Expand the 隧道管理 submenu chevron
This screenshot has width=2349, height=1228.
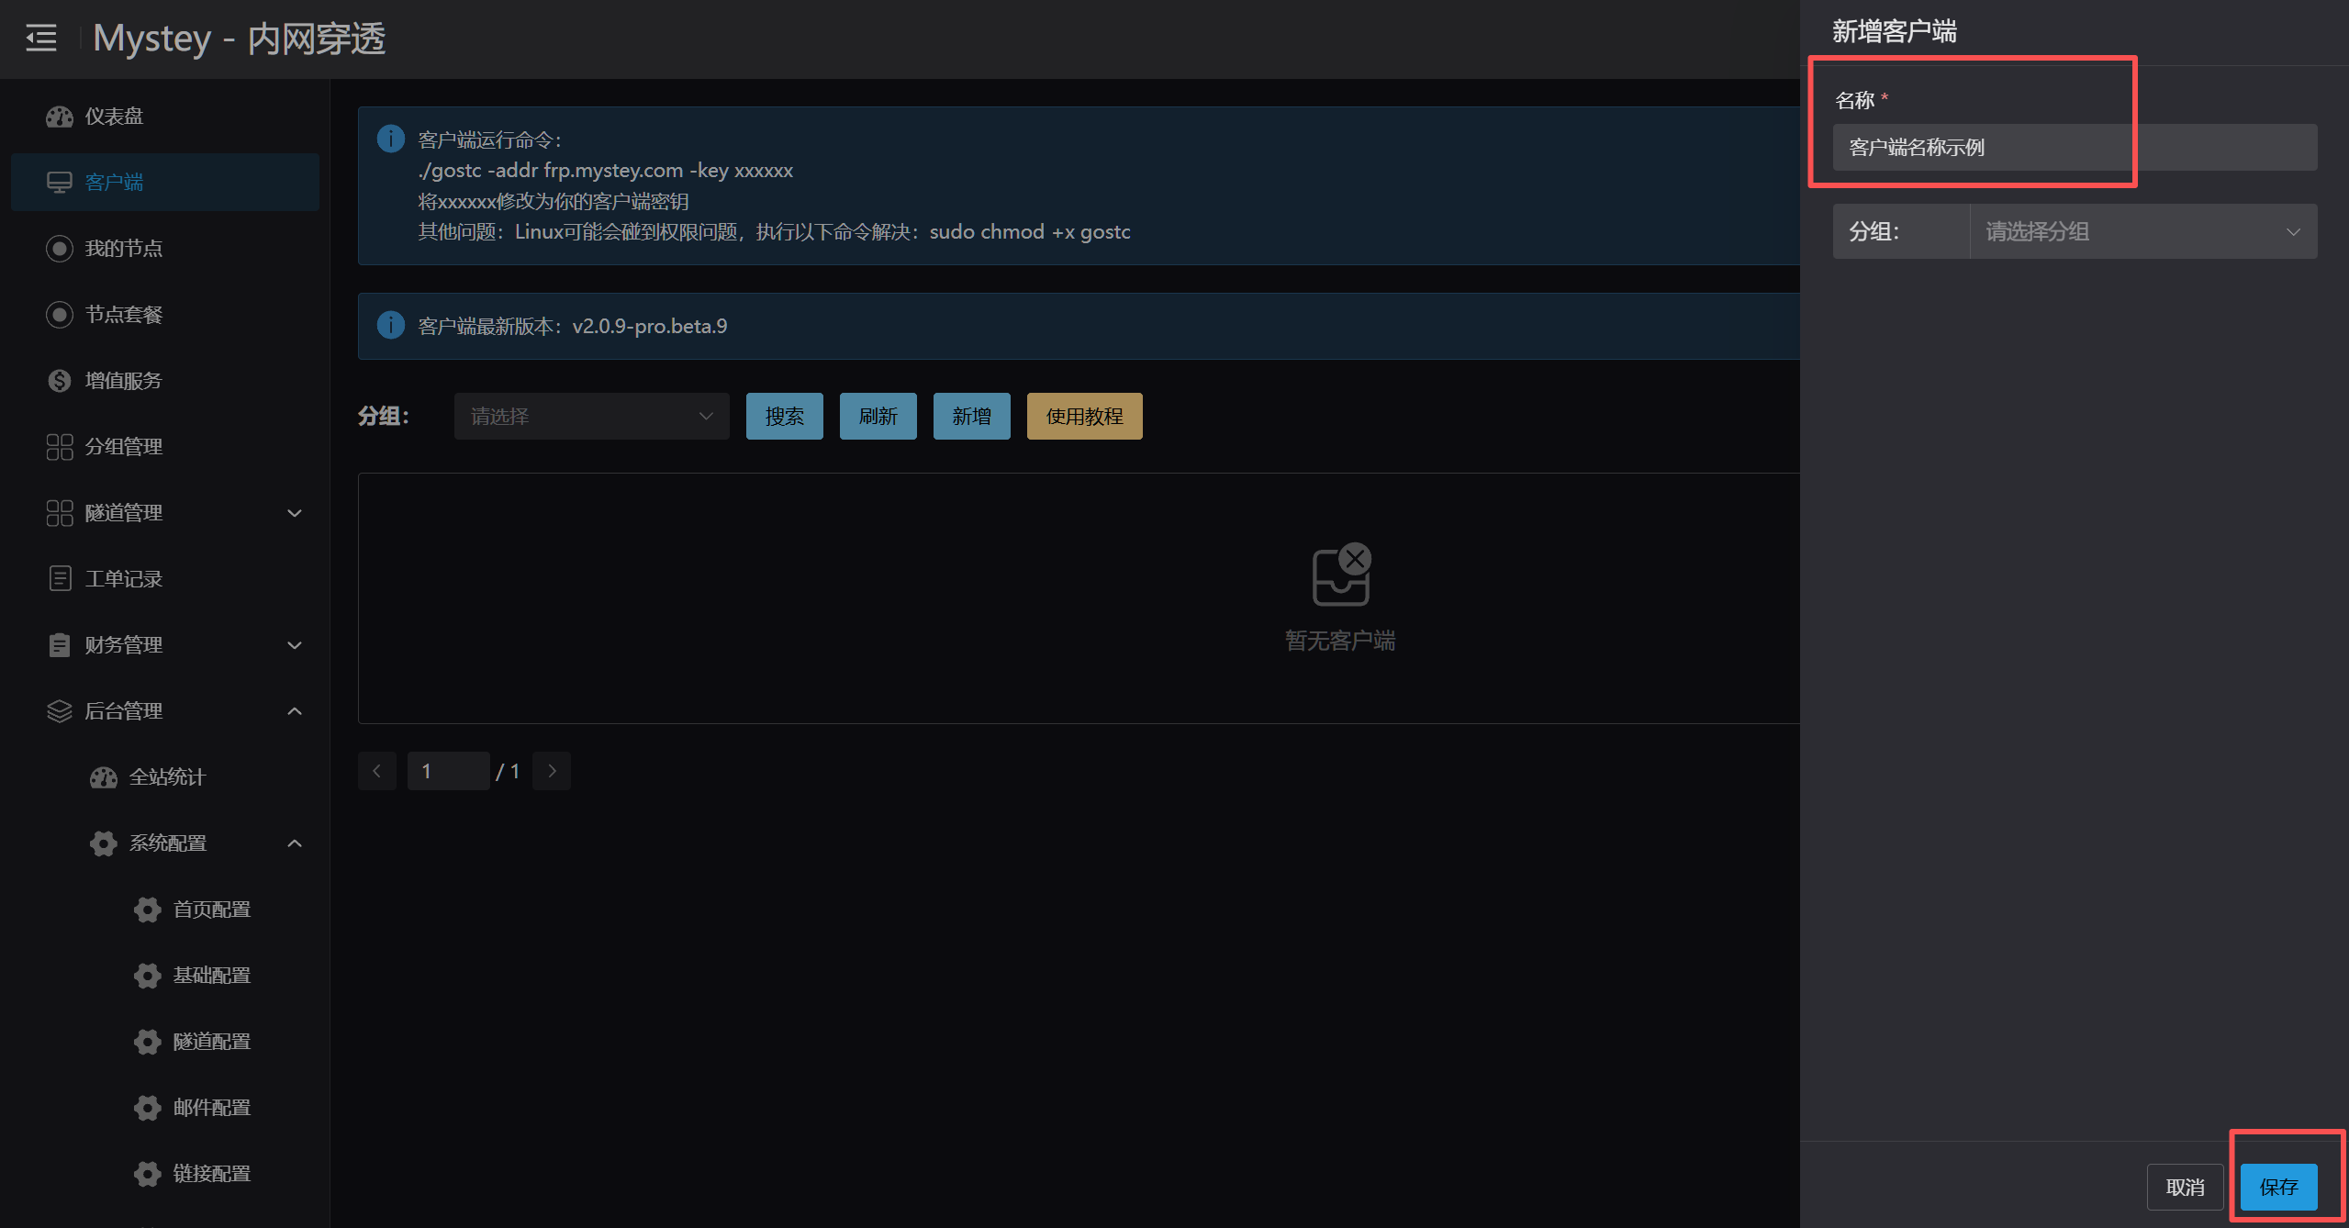tap(295, 513)
